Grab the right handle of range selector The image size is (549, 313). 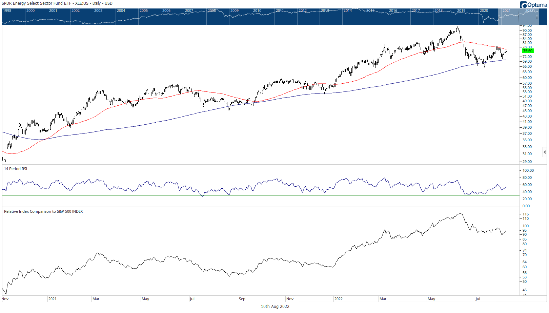pyautogui.click(x=537, y=17)
